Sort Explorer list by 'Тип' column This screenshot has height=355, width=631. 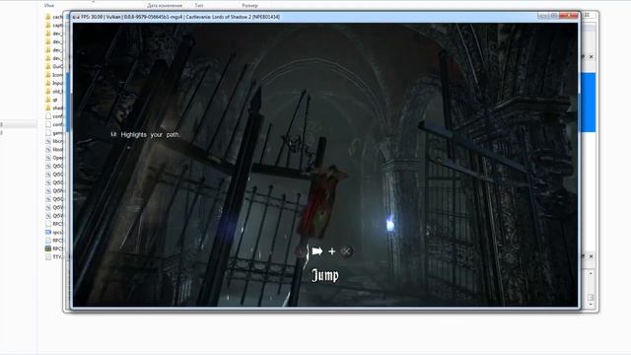coord(199,6)
